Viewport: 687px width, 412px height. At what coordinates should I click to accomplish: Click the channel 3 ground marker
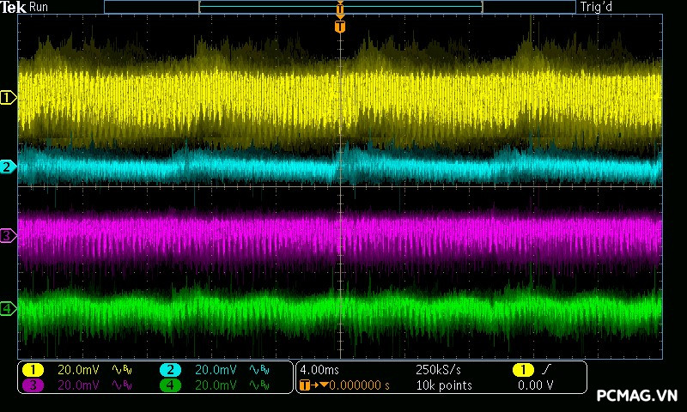click(x=9, y=235)
